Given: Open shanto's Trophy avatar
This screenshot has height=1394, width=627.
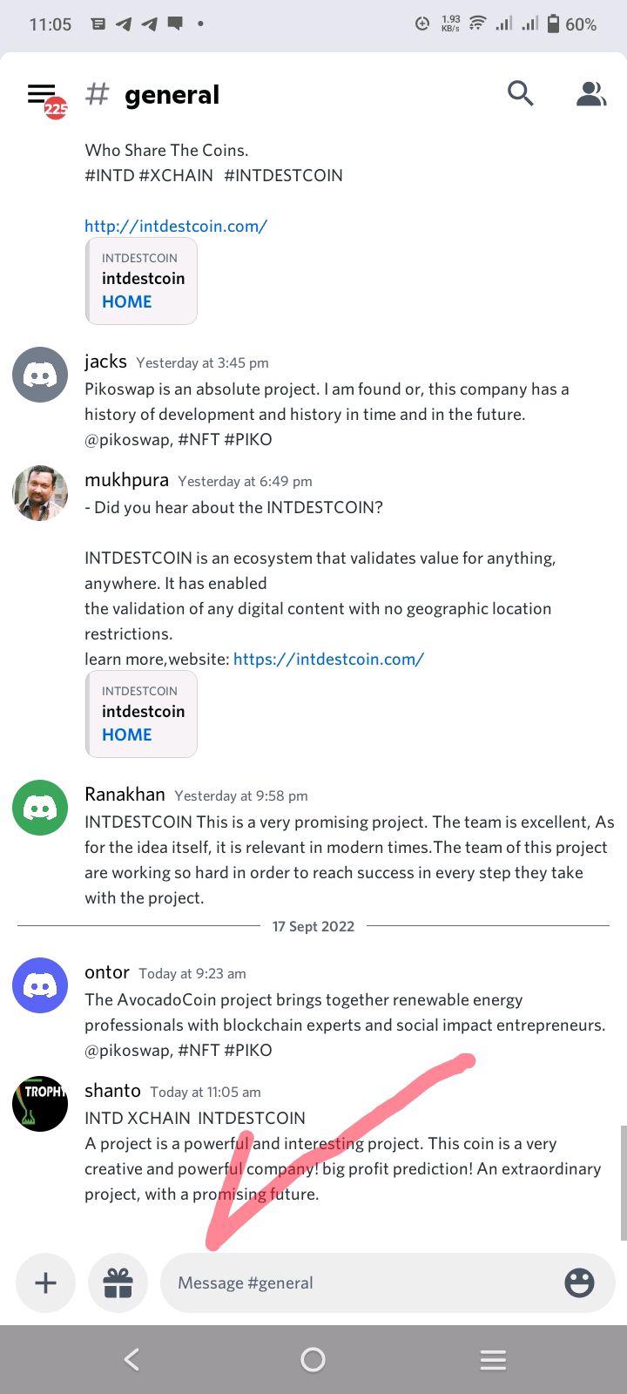Looking at the screenshot, I should [40, 1104].
